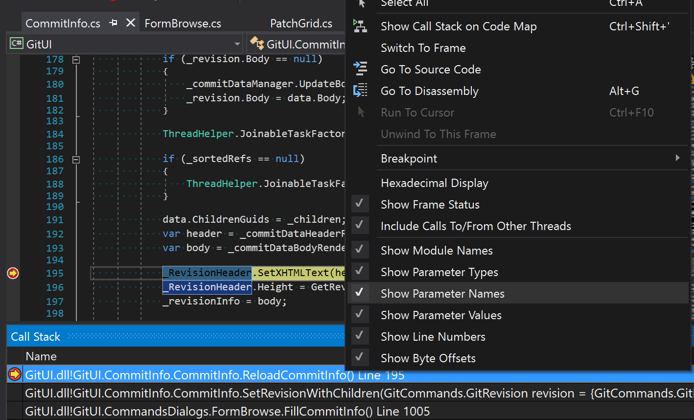Open the GitUI project dropdown
The height and width of the screenshot is (420, 694).
click(237, 44)
